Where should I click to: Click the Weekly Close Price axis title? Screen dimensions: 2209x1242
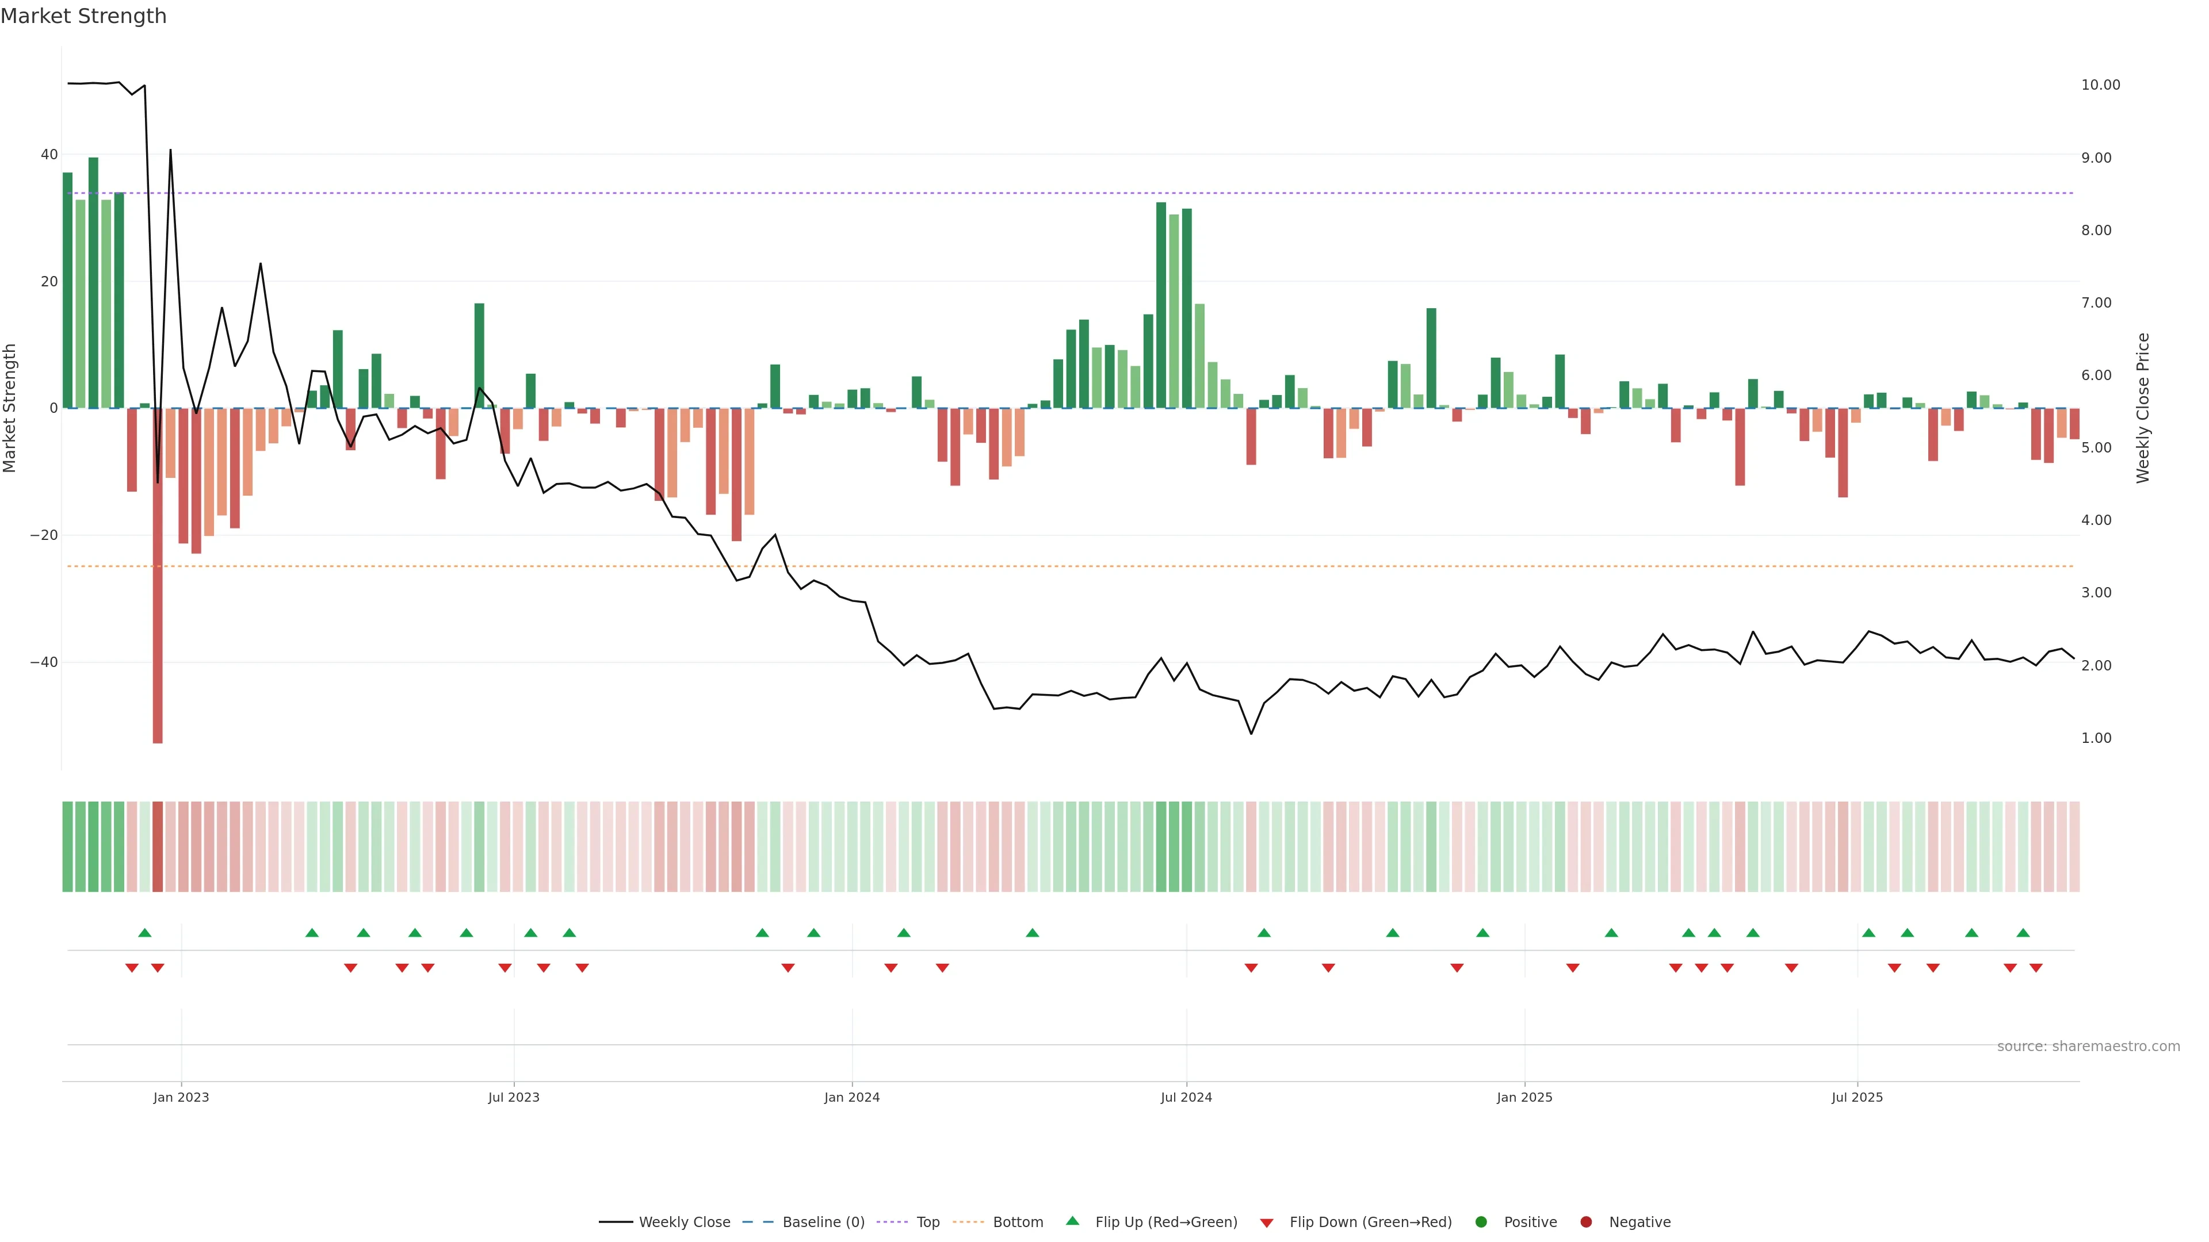[2143, 408]
